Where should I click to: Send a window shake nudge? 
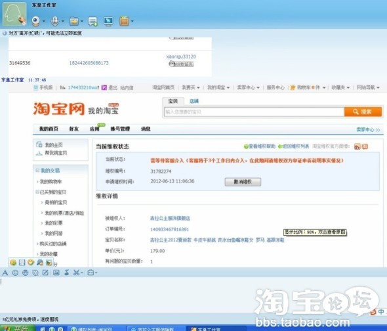35,273
